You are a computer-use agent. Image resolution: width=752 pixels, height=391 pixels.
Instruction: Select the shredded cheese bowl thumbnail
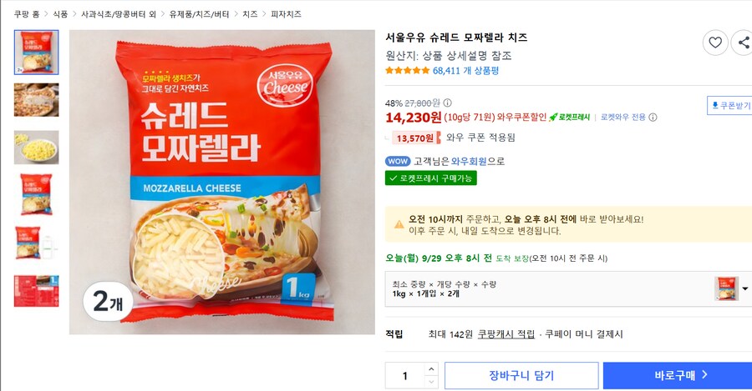[x=37, y=148]
